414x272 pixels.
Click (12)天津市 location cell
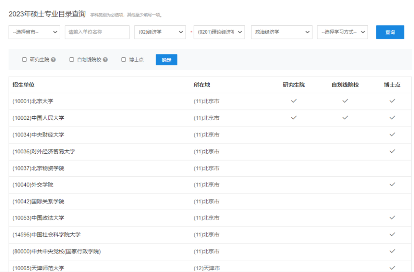pyautogui.click(x=207, y=268)
